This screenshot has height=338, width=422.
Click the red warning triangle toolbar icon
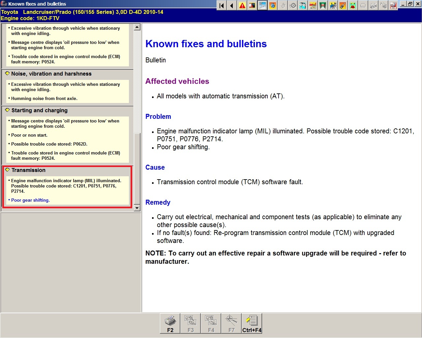click(242, 6)
